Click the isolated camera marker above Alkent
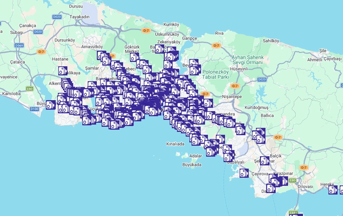Image resolution: width=343 pixels, height=216 pixels. [63, 71]
